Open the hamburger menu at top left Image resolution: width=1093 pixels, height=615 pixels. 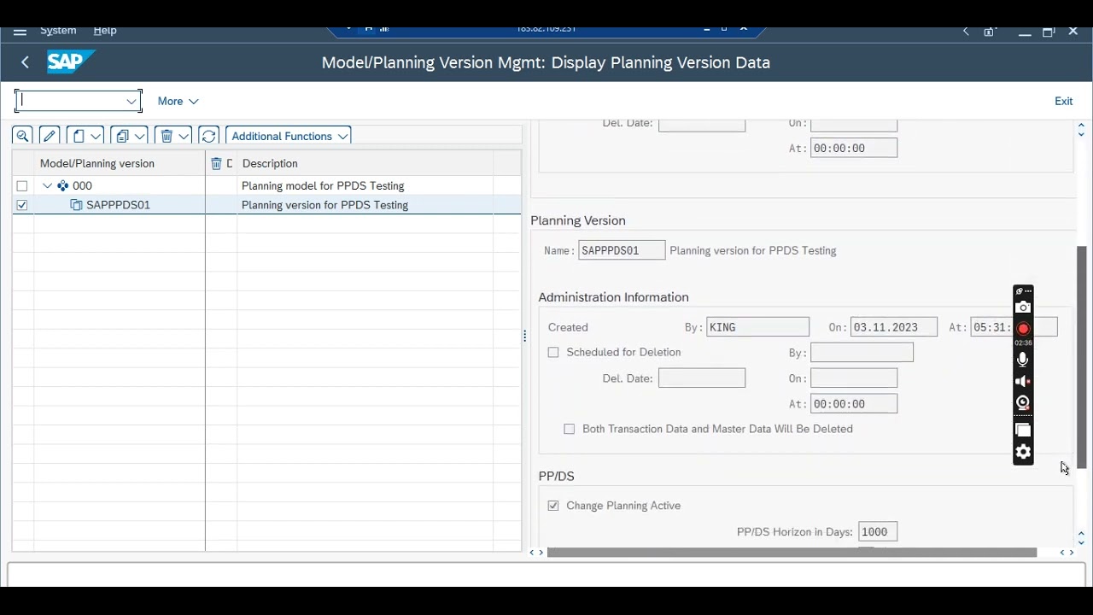[x=20, y=31]
